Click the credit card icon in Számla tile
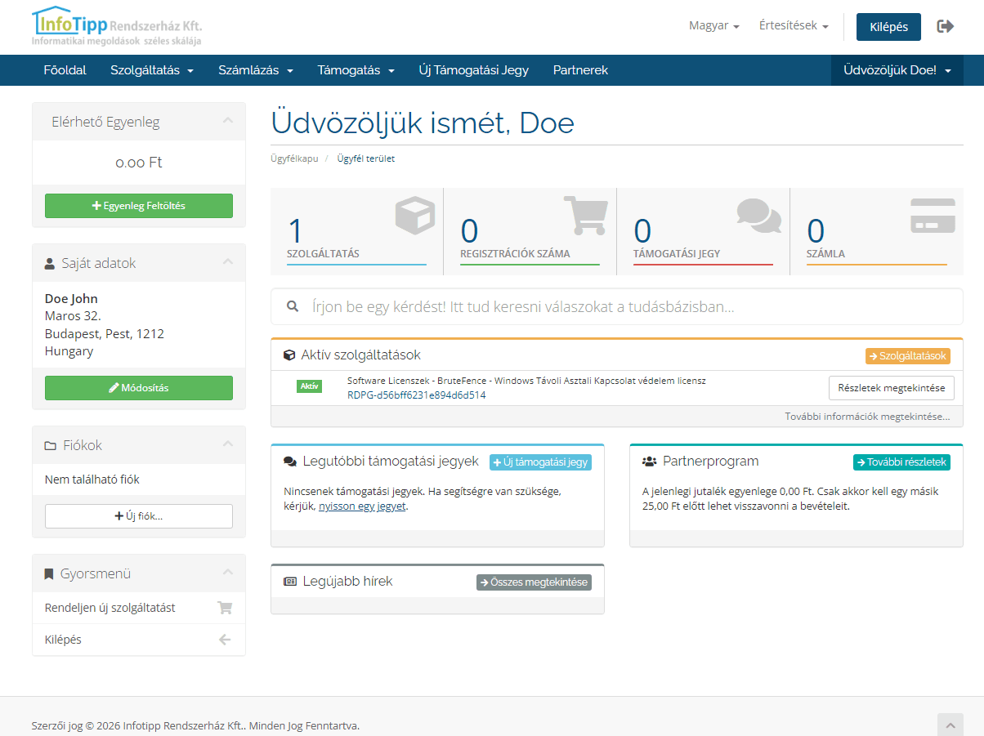This screenshot has width=984, height=736. click(933, 216)
